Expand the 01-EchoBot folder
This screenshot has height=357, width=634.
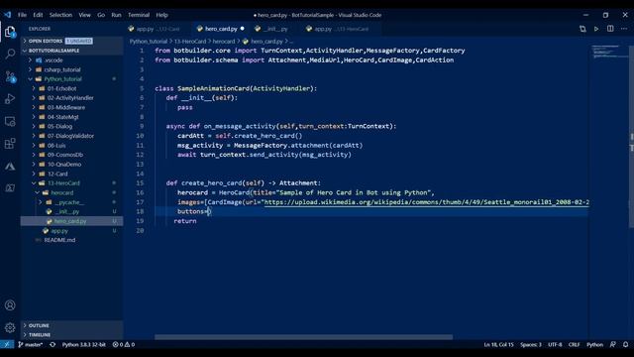(x=72, y=88)
